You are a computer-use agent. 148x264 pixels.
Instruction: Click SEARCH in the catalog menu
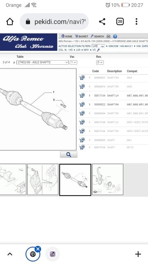tap(97, 36)
